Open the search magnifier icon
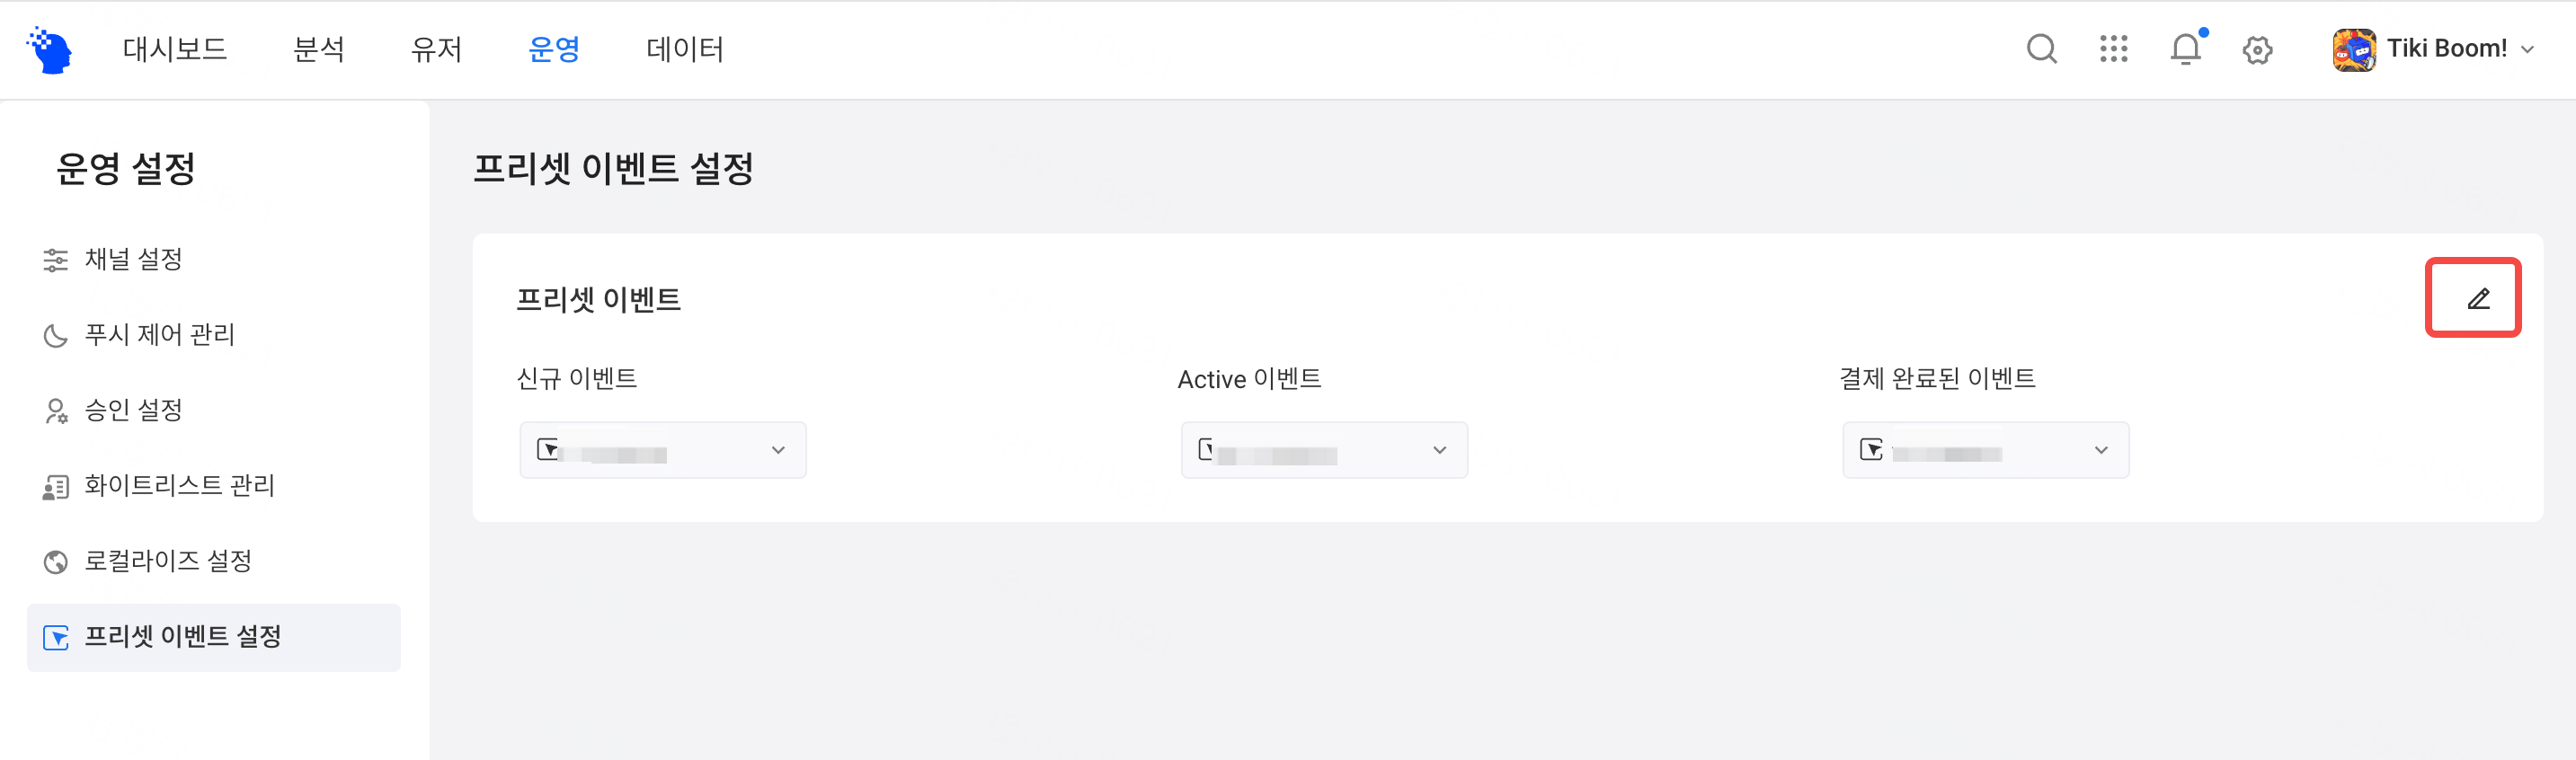The height and width of the screenshot is (760, 2576). pos(2041,49)
